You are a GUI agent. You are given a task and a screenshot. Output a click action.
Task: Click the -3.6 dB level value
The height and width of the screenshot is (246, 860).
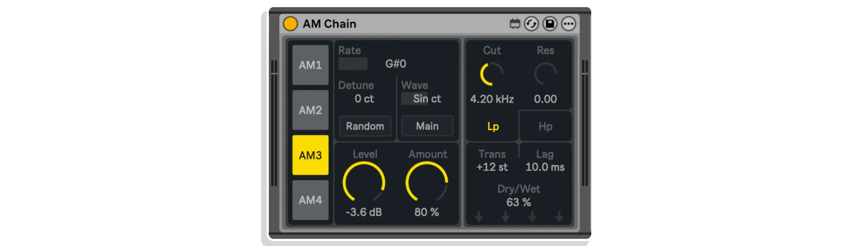coord(364,212)
